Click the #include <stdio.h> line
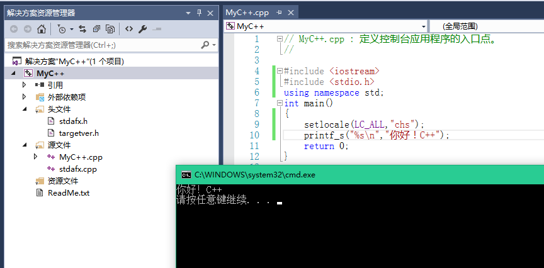The width and height of the screenshot is (544, 268). pyautogui.click(x=329, y=82)
